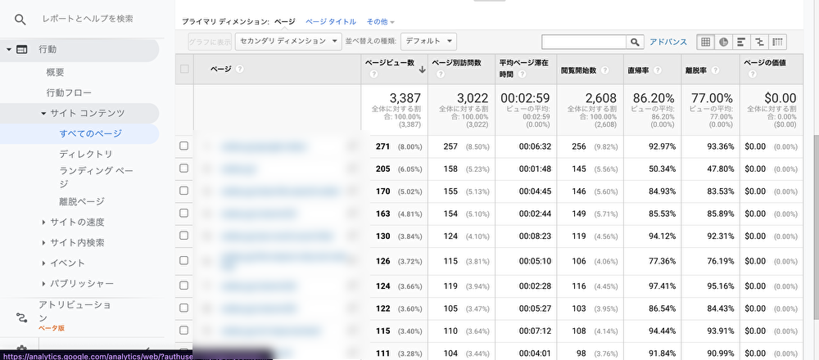Open help icon under ページ別訪問数 header
The width and height of the screenshot is (819, 360).
coord(441,74)
